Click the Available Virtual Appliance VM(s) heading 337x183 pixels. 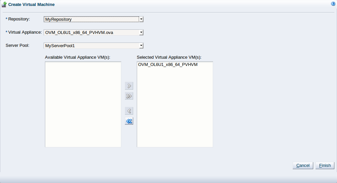point(77,57)
